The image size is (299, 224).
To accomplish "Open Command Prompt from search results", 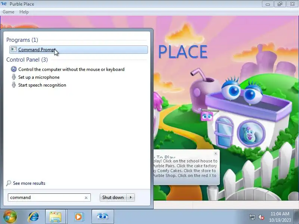I will [78, 50].
